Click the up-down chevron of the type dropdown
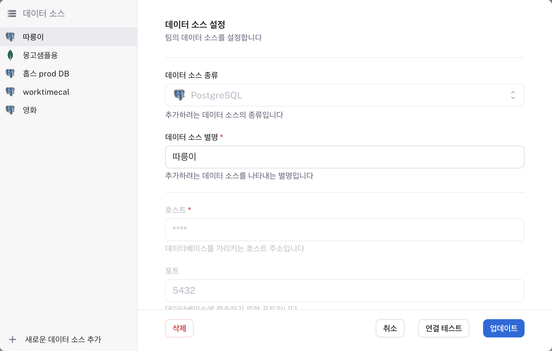 [x=513, y=95]
